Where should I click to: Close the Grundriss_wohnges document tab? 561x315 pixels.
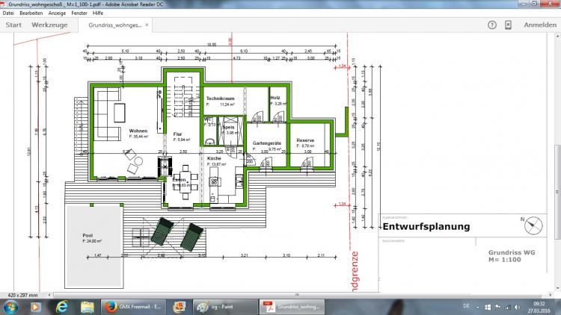(x=147, y=25)
